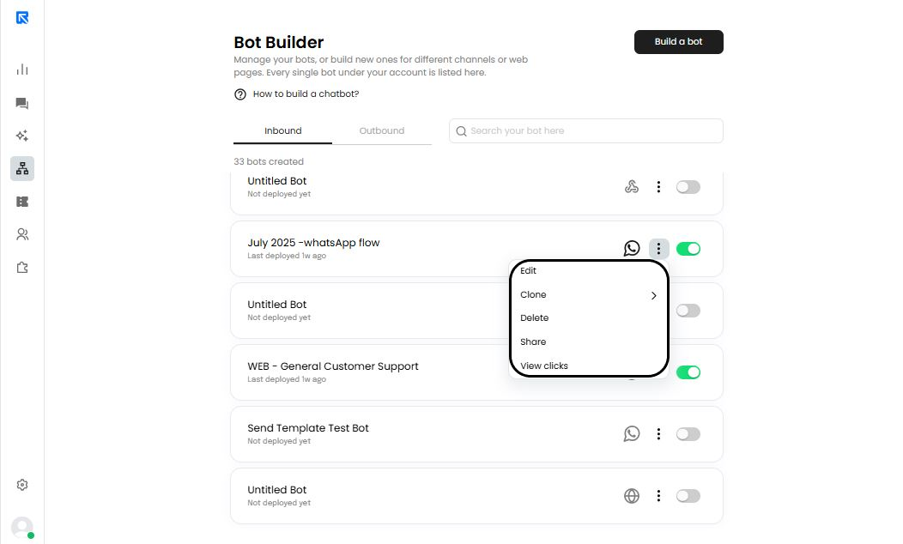Open the contacts people sidebar icon
The height and width of the screenshot is (544, 903).
click(22, 234)
